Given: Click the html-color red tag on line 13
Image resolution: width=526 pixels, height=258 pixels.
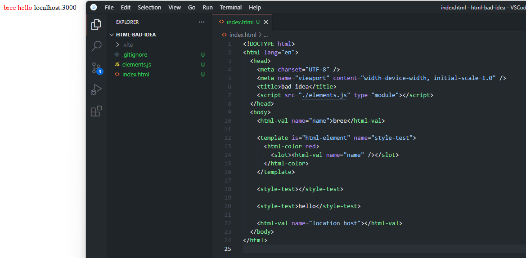Looking at the screenshot, I should 292,147.
